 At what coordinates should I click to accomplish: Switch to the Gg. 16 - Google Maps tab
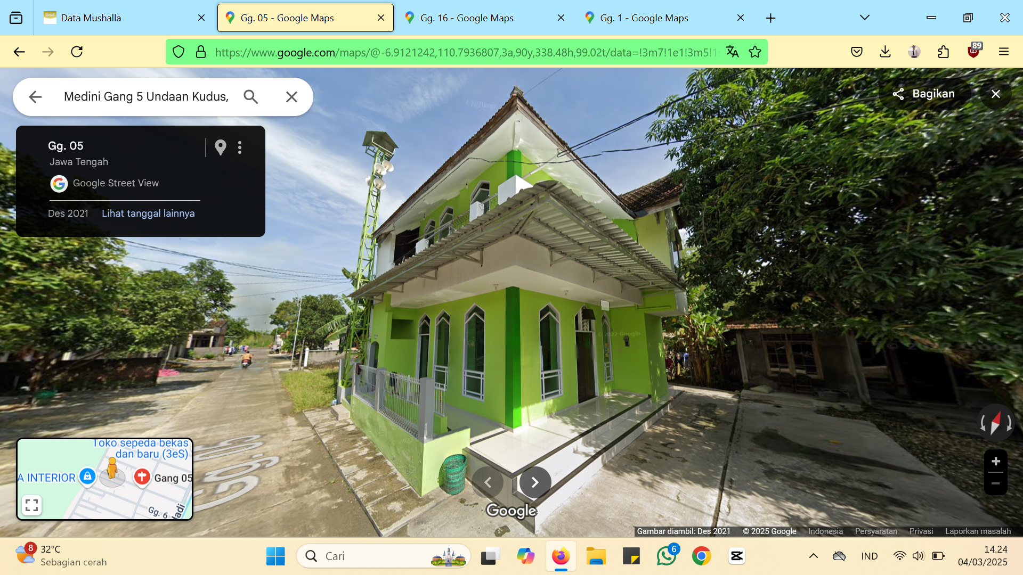[484, 18]
